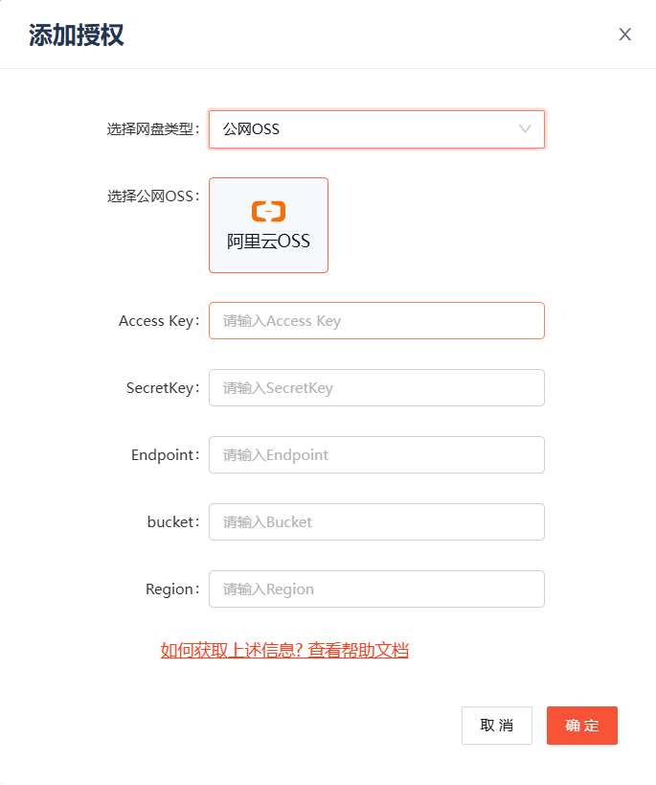Image resolution: width=656 pixels, height=785 pixels.
Task: Select the 阿里云OSS storage provider card
Action: [x=268, y=224]
